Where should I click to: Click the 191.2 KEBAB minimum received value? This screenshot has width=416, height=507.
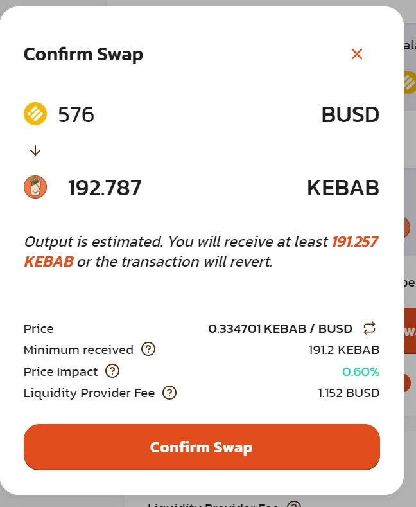(x=343, y=350)
